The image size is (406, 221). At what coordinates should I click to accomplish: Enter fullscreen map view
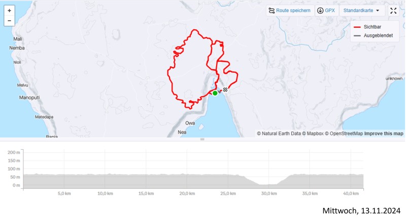pyautogui.click(x=393, y=11)
